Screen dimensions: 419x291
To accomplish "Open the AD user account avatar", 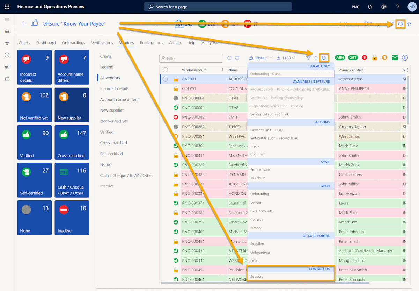I will (412, 7).
